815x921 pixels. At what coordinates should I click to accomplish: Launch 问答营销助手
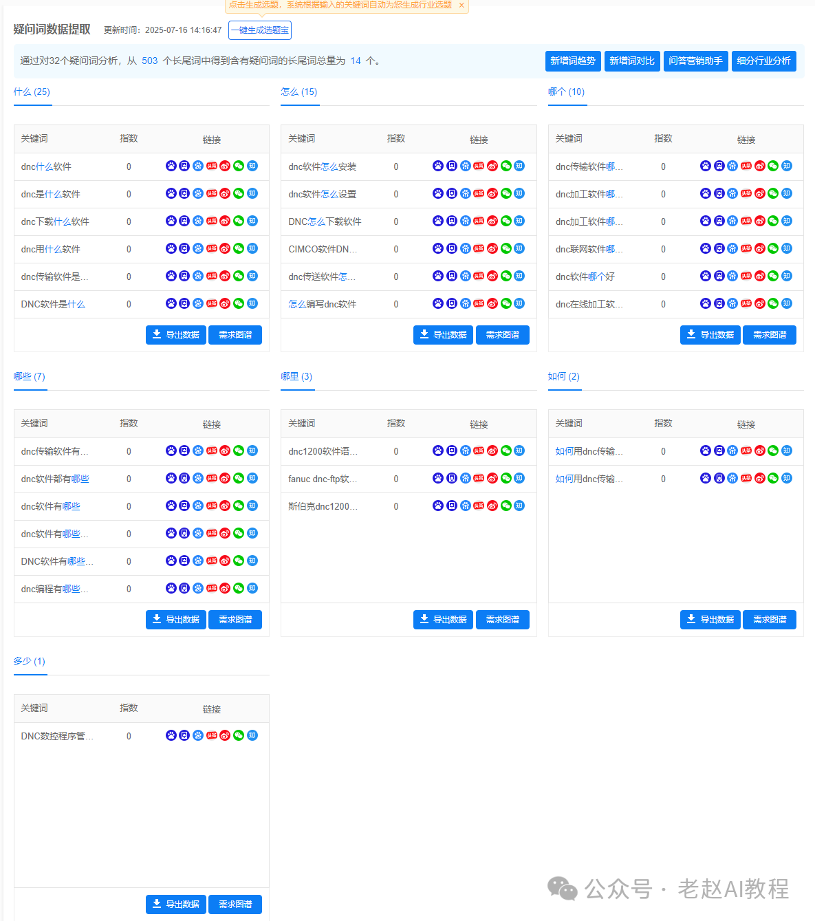695,61
